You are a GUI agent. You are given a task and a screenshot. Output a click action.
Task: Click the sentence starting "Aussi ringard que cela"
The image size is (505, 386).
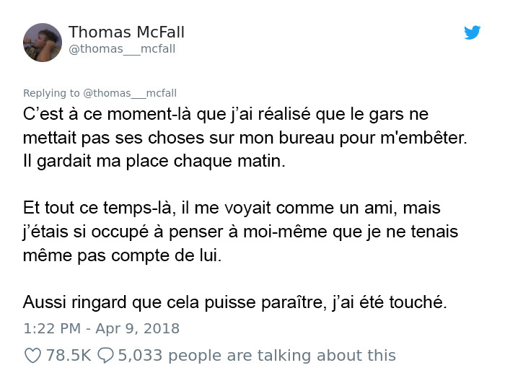pos(235,302)
